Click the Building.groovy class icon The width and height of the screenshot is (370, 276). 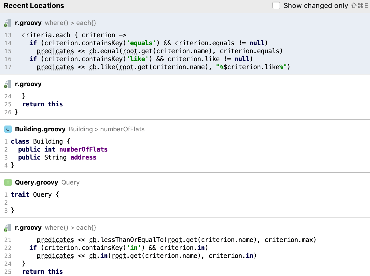(x=8, y=129)
